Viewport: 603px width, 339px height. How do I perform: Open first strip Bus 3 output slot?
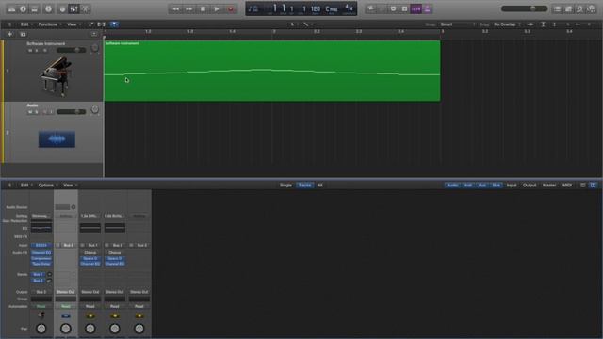point(41,292)
